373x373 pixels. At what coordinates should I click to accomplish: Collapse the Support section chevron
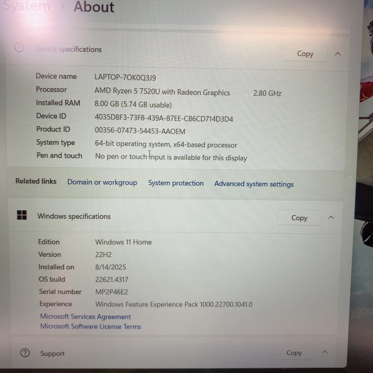325,352
